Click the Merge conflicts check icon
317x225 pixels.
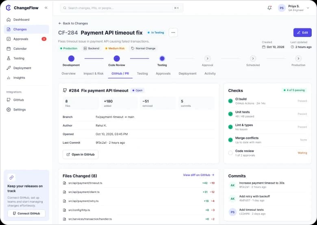(230, 140)
